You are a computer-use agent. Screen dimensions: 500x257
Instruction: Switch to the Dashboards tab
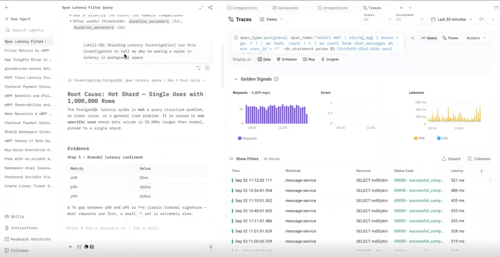point(285,8)
